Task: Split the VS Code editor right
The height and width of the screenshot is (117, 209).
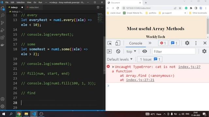Action: tap(98, 7)
